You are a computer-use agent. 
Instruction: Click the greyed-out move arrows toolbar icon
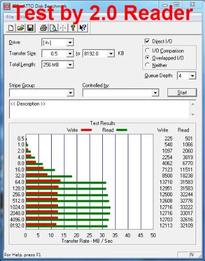pos(63,28)
